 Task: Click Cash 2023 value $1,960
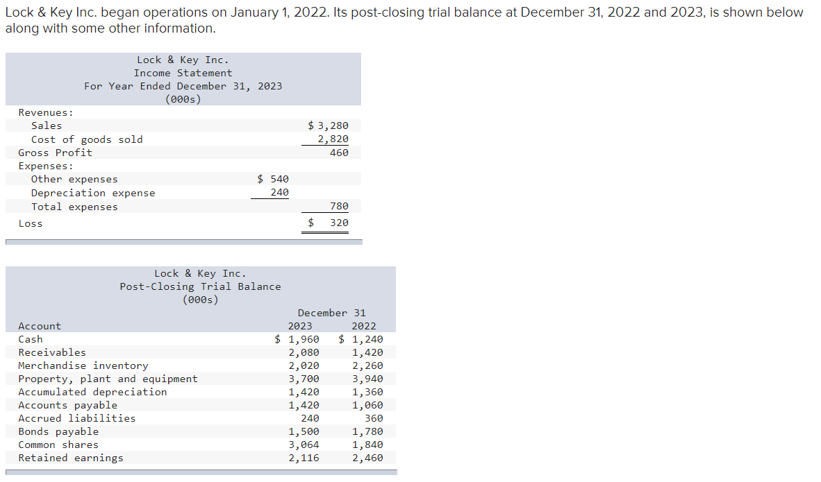297,339
